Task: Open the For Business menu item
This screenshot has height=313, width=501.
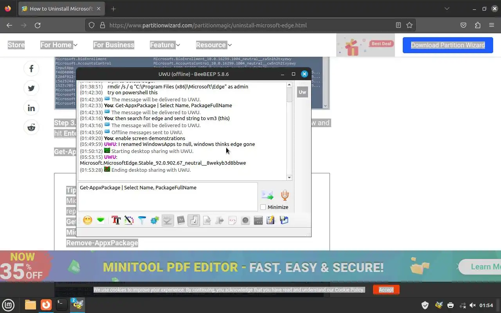Action: point(114,45)
